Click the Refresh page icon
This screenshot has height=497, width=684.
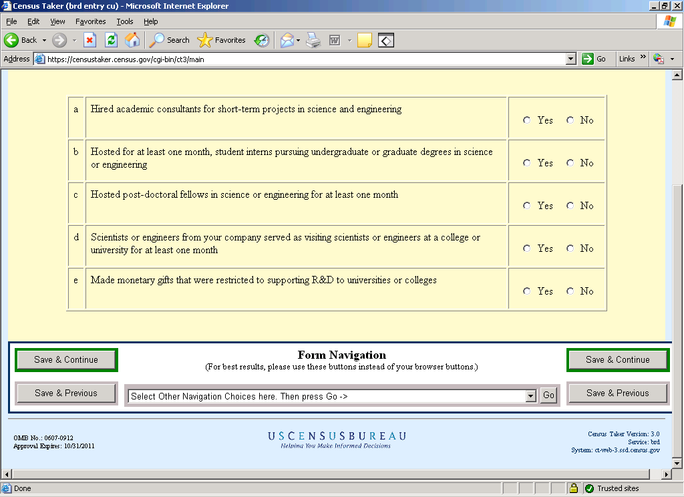coord(112,40)
